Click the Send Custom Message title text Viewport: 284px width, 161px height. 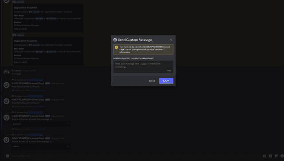[x=135, y=40]
